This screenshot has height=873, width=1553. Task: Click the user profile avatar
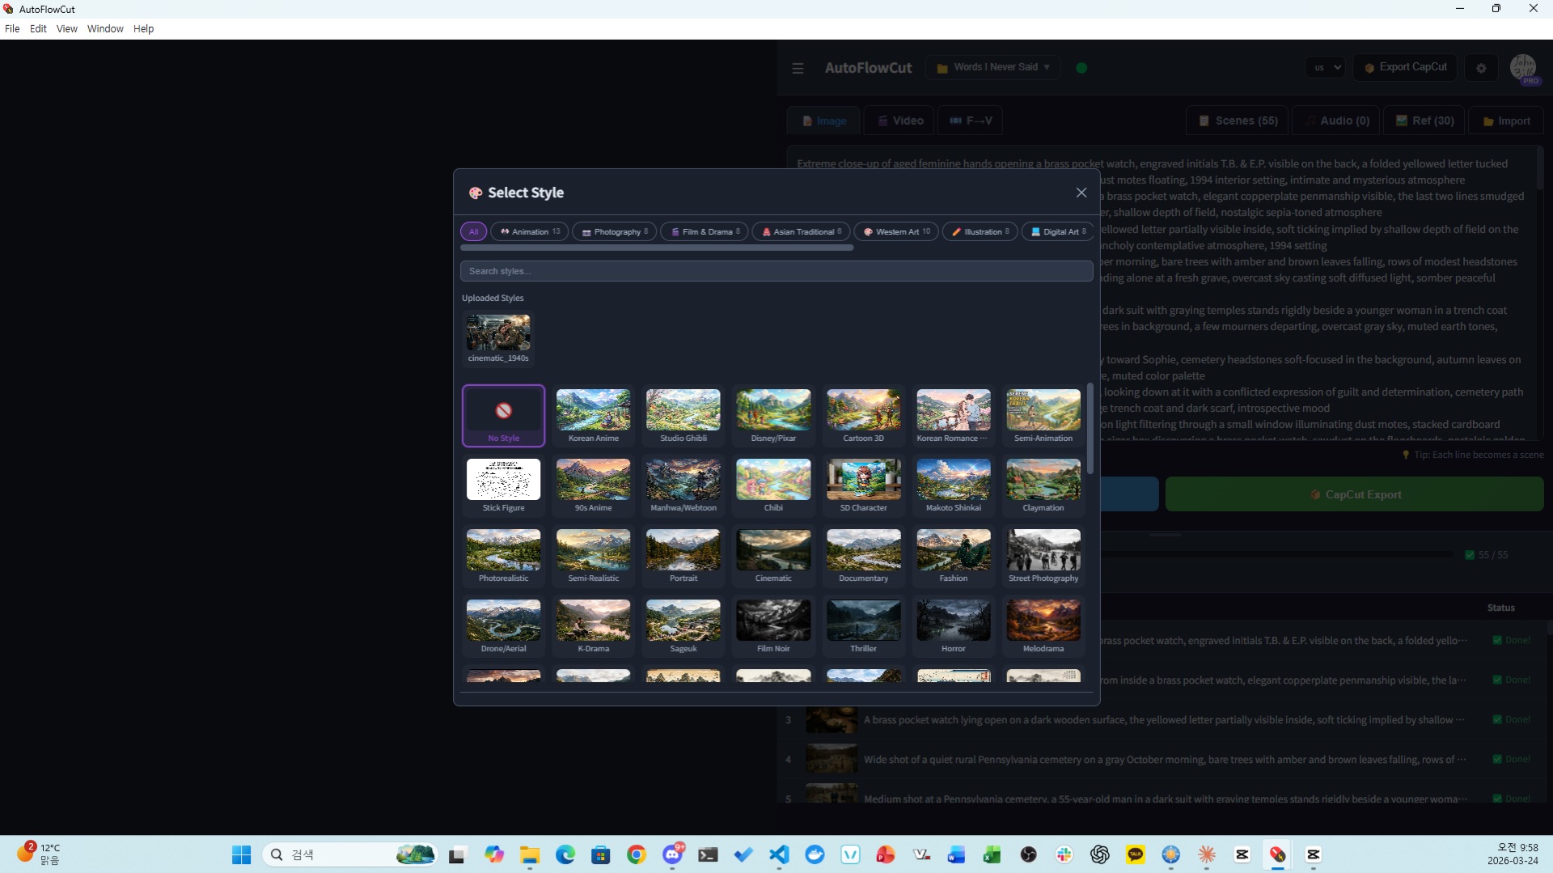coord(1523,68)
